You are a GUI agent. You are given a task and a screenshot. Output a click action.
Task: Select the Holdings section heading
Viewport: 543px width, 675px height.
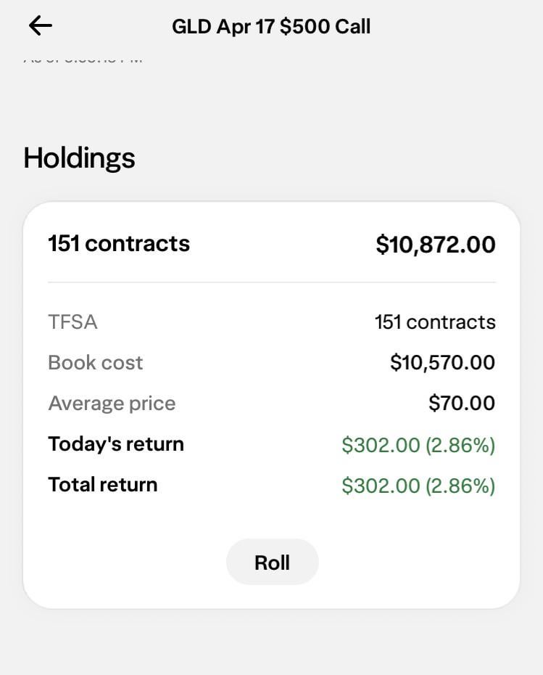[79, 157]
